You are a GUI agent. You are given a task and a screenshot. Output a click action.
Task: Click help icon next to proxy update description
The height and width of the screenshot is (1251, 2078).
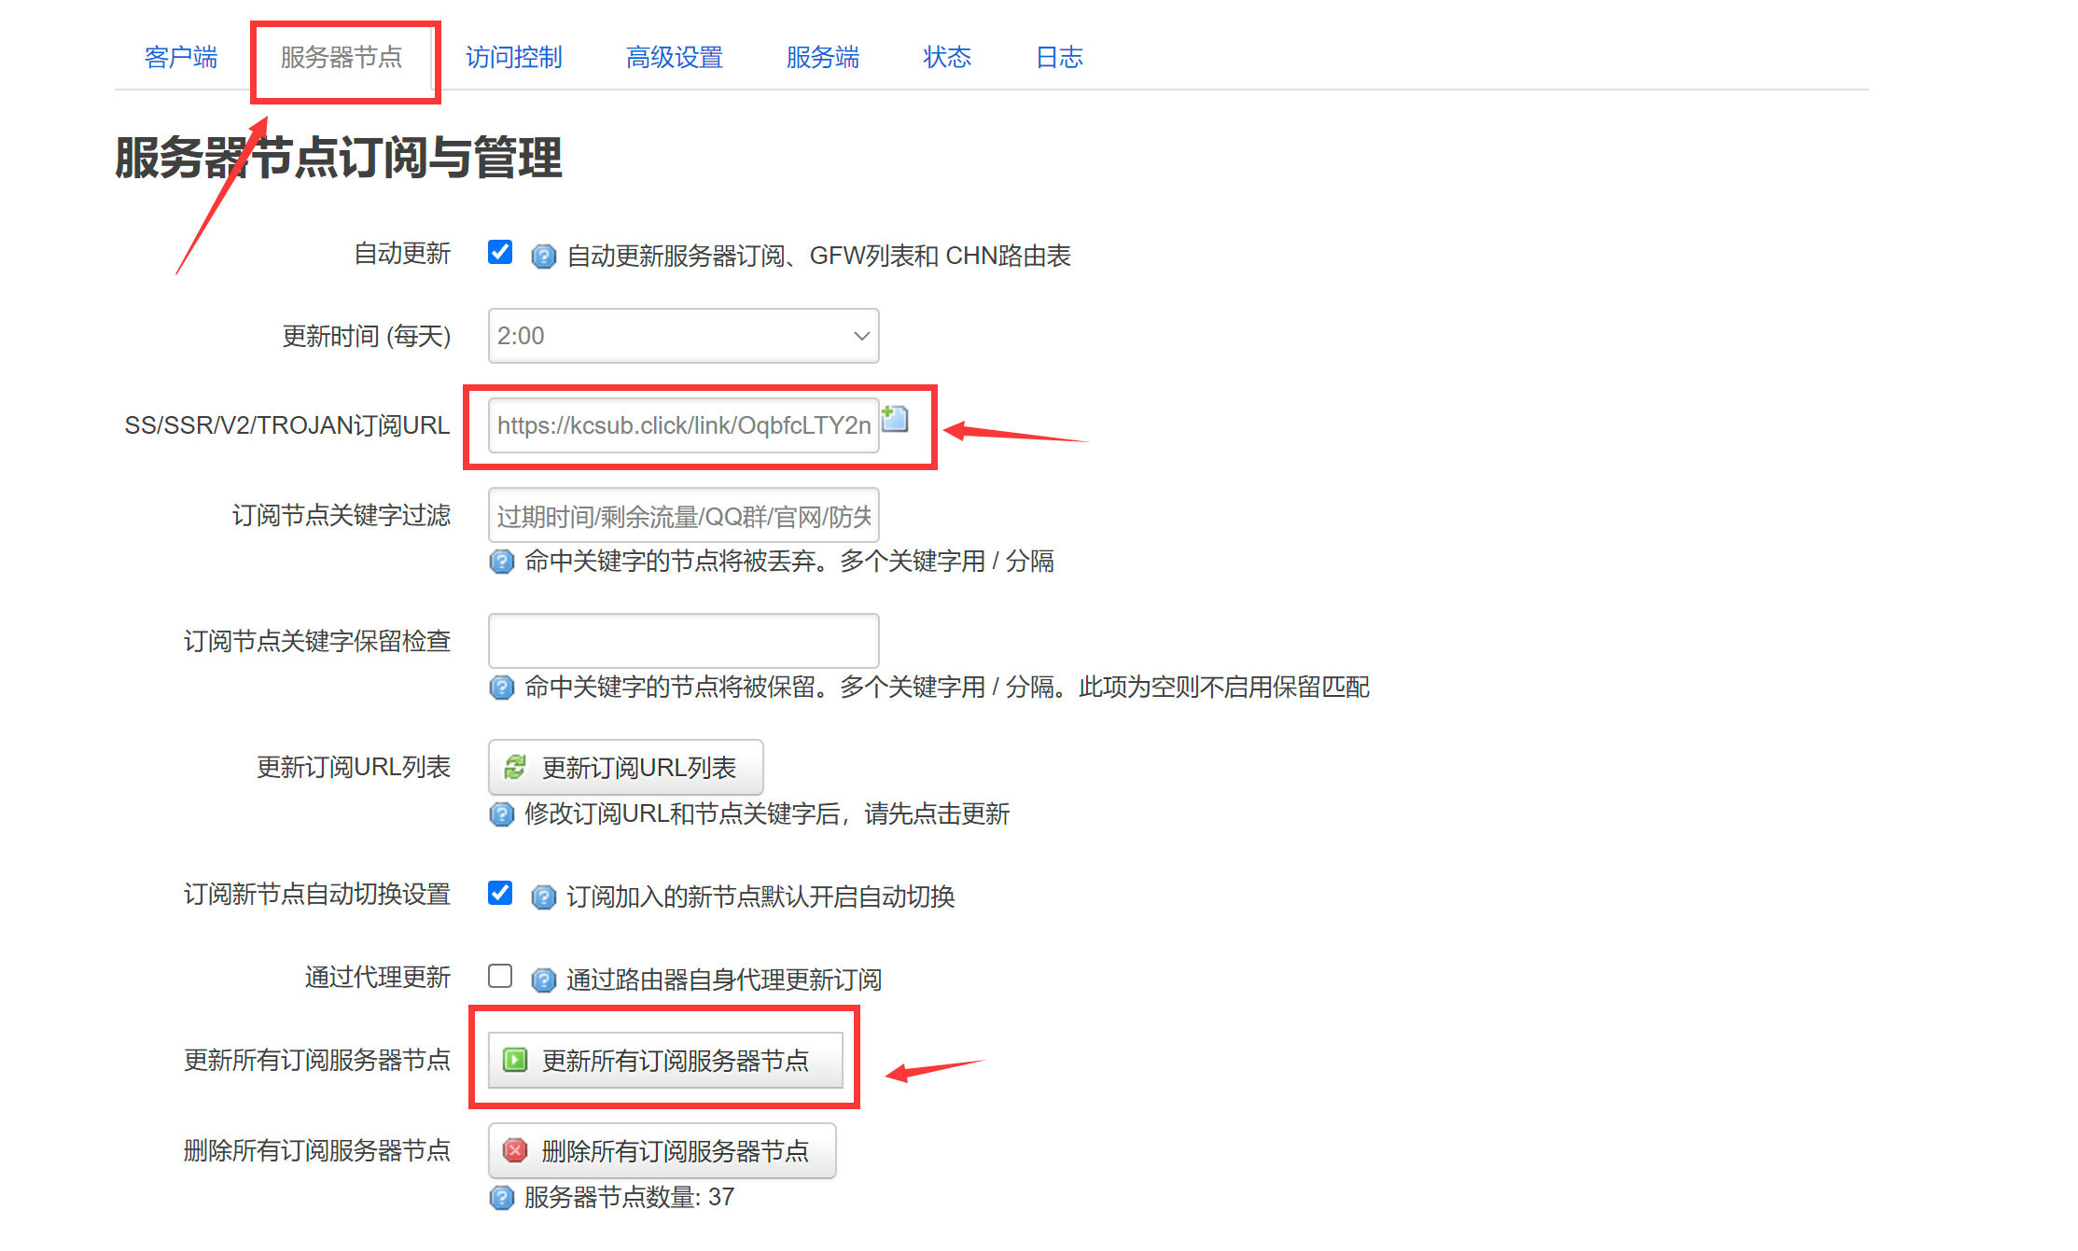tap(543, 980)
